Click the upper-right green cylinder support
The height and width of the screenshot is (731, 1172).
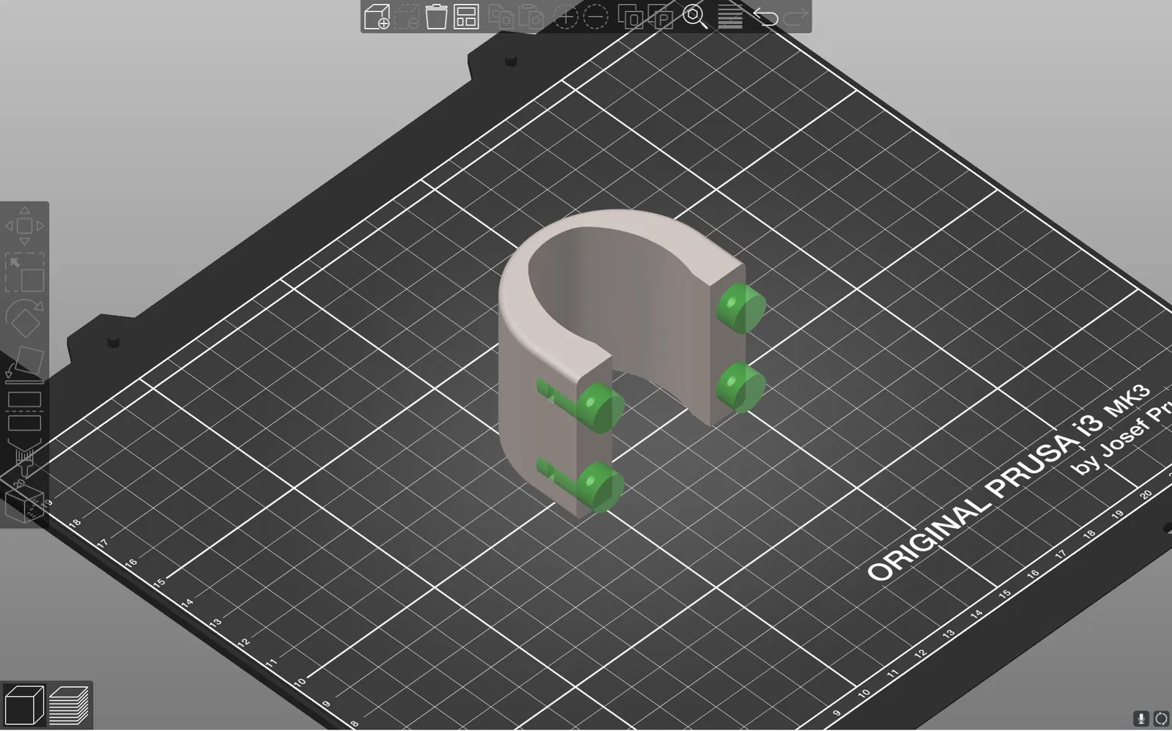pyautogui.click(x=741, y=308)
